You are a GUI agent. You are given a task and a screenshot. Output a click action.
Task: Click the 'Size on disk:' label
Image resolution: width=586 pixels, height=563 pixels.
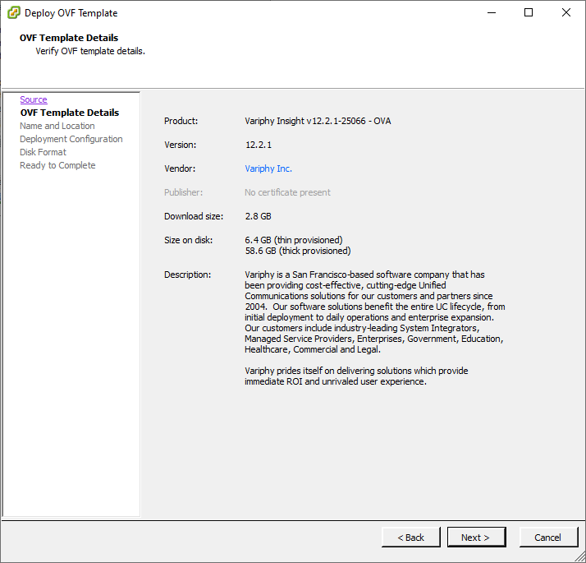click(189, 240)
